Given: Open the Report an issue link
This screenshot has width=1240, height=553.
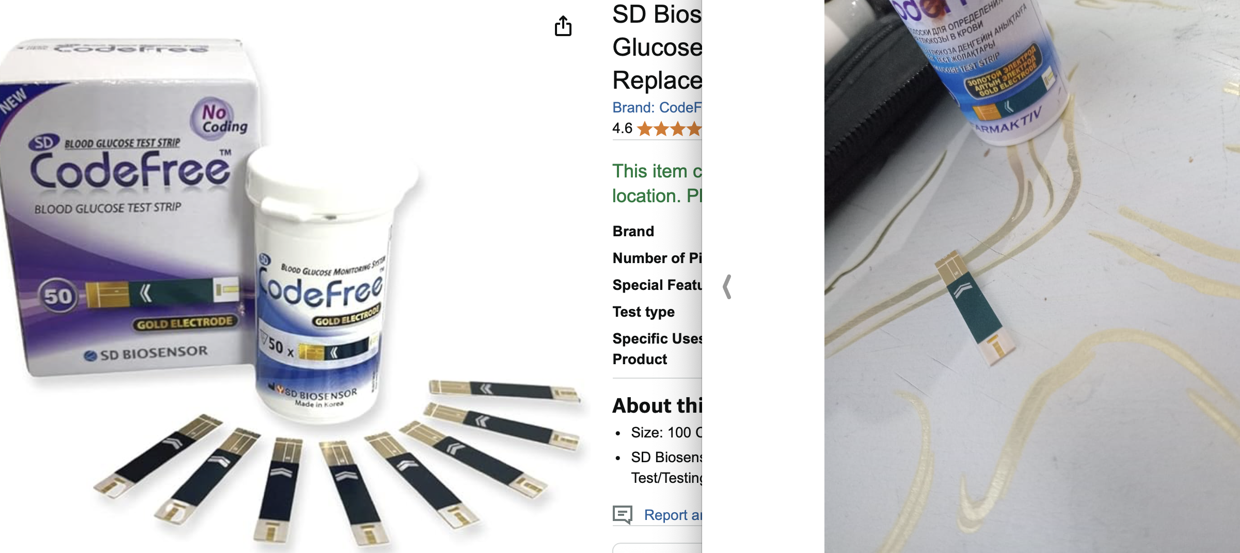Looking at the screenshot, I should click(673, 515).
